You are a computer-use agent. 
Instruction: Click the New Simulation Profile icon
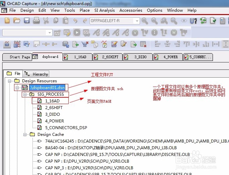click(57, 32)
